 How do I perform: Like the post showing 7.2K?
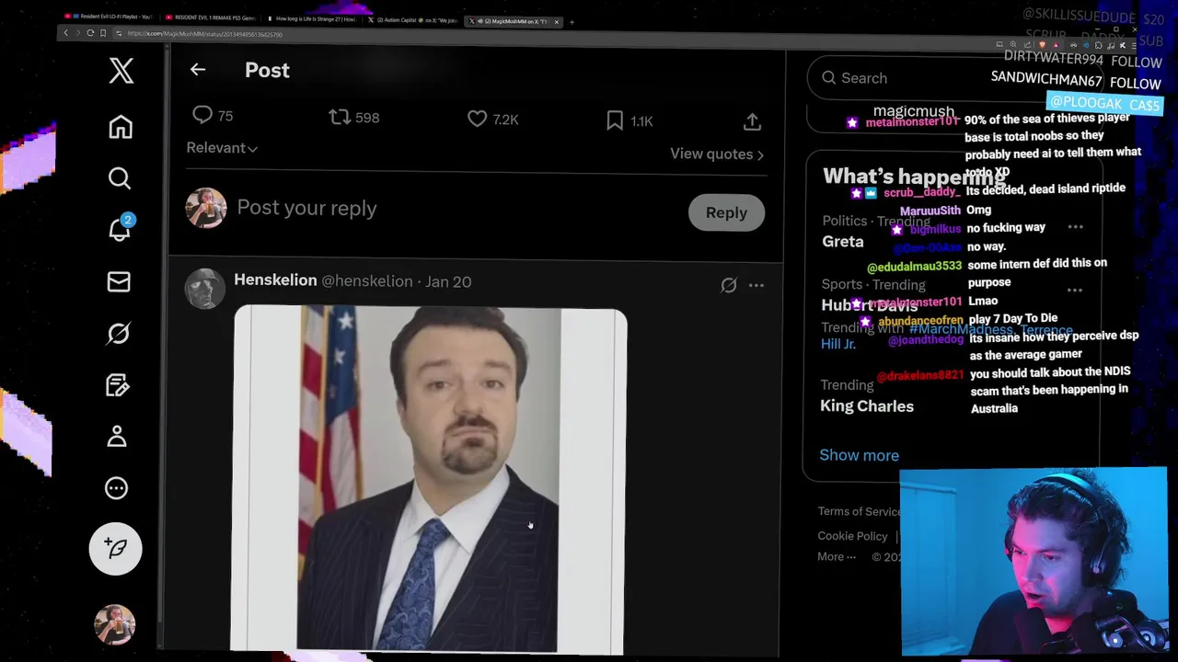point(477,119)
